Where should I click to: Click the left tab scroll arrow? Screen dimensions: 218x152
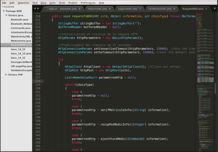(35, 9)
